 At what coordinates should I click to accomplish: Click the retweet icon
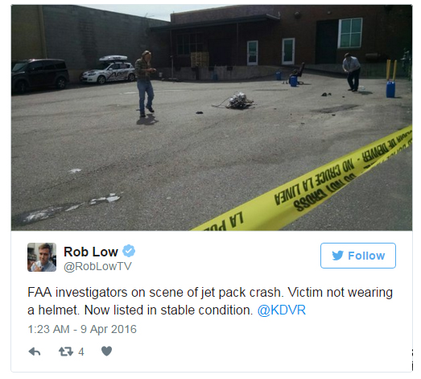[x=66, y=352]
